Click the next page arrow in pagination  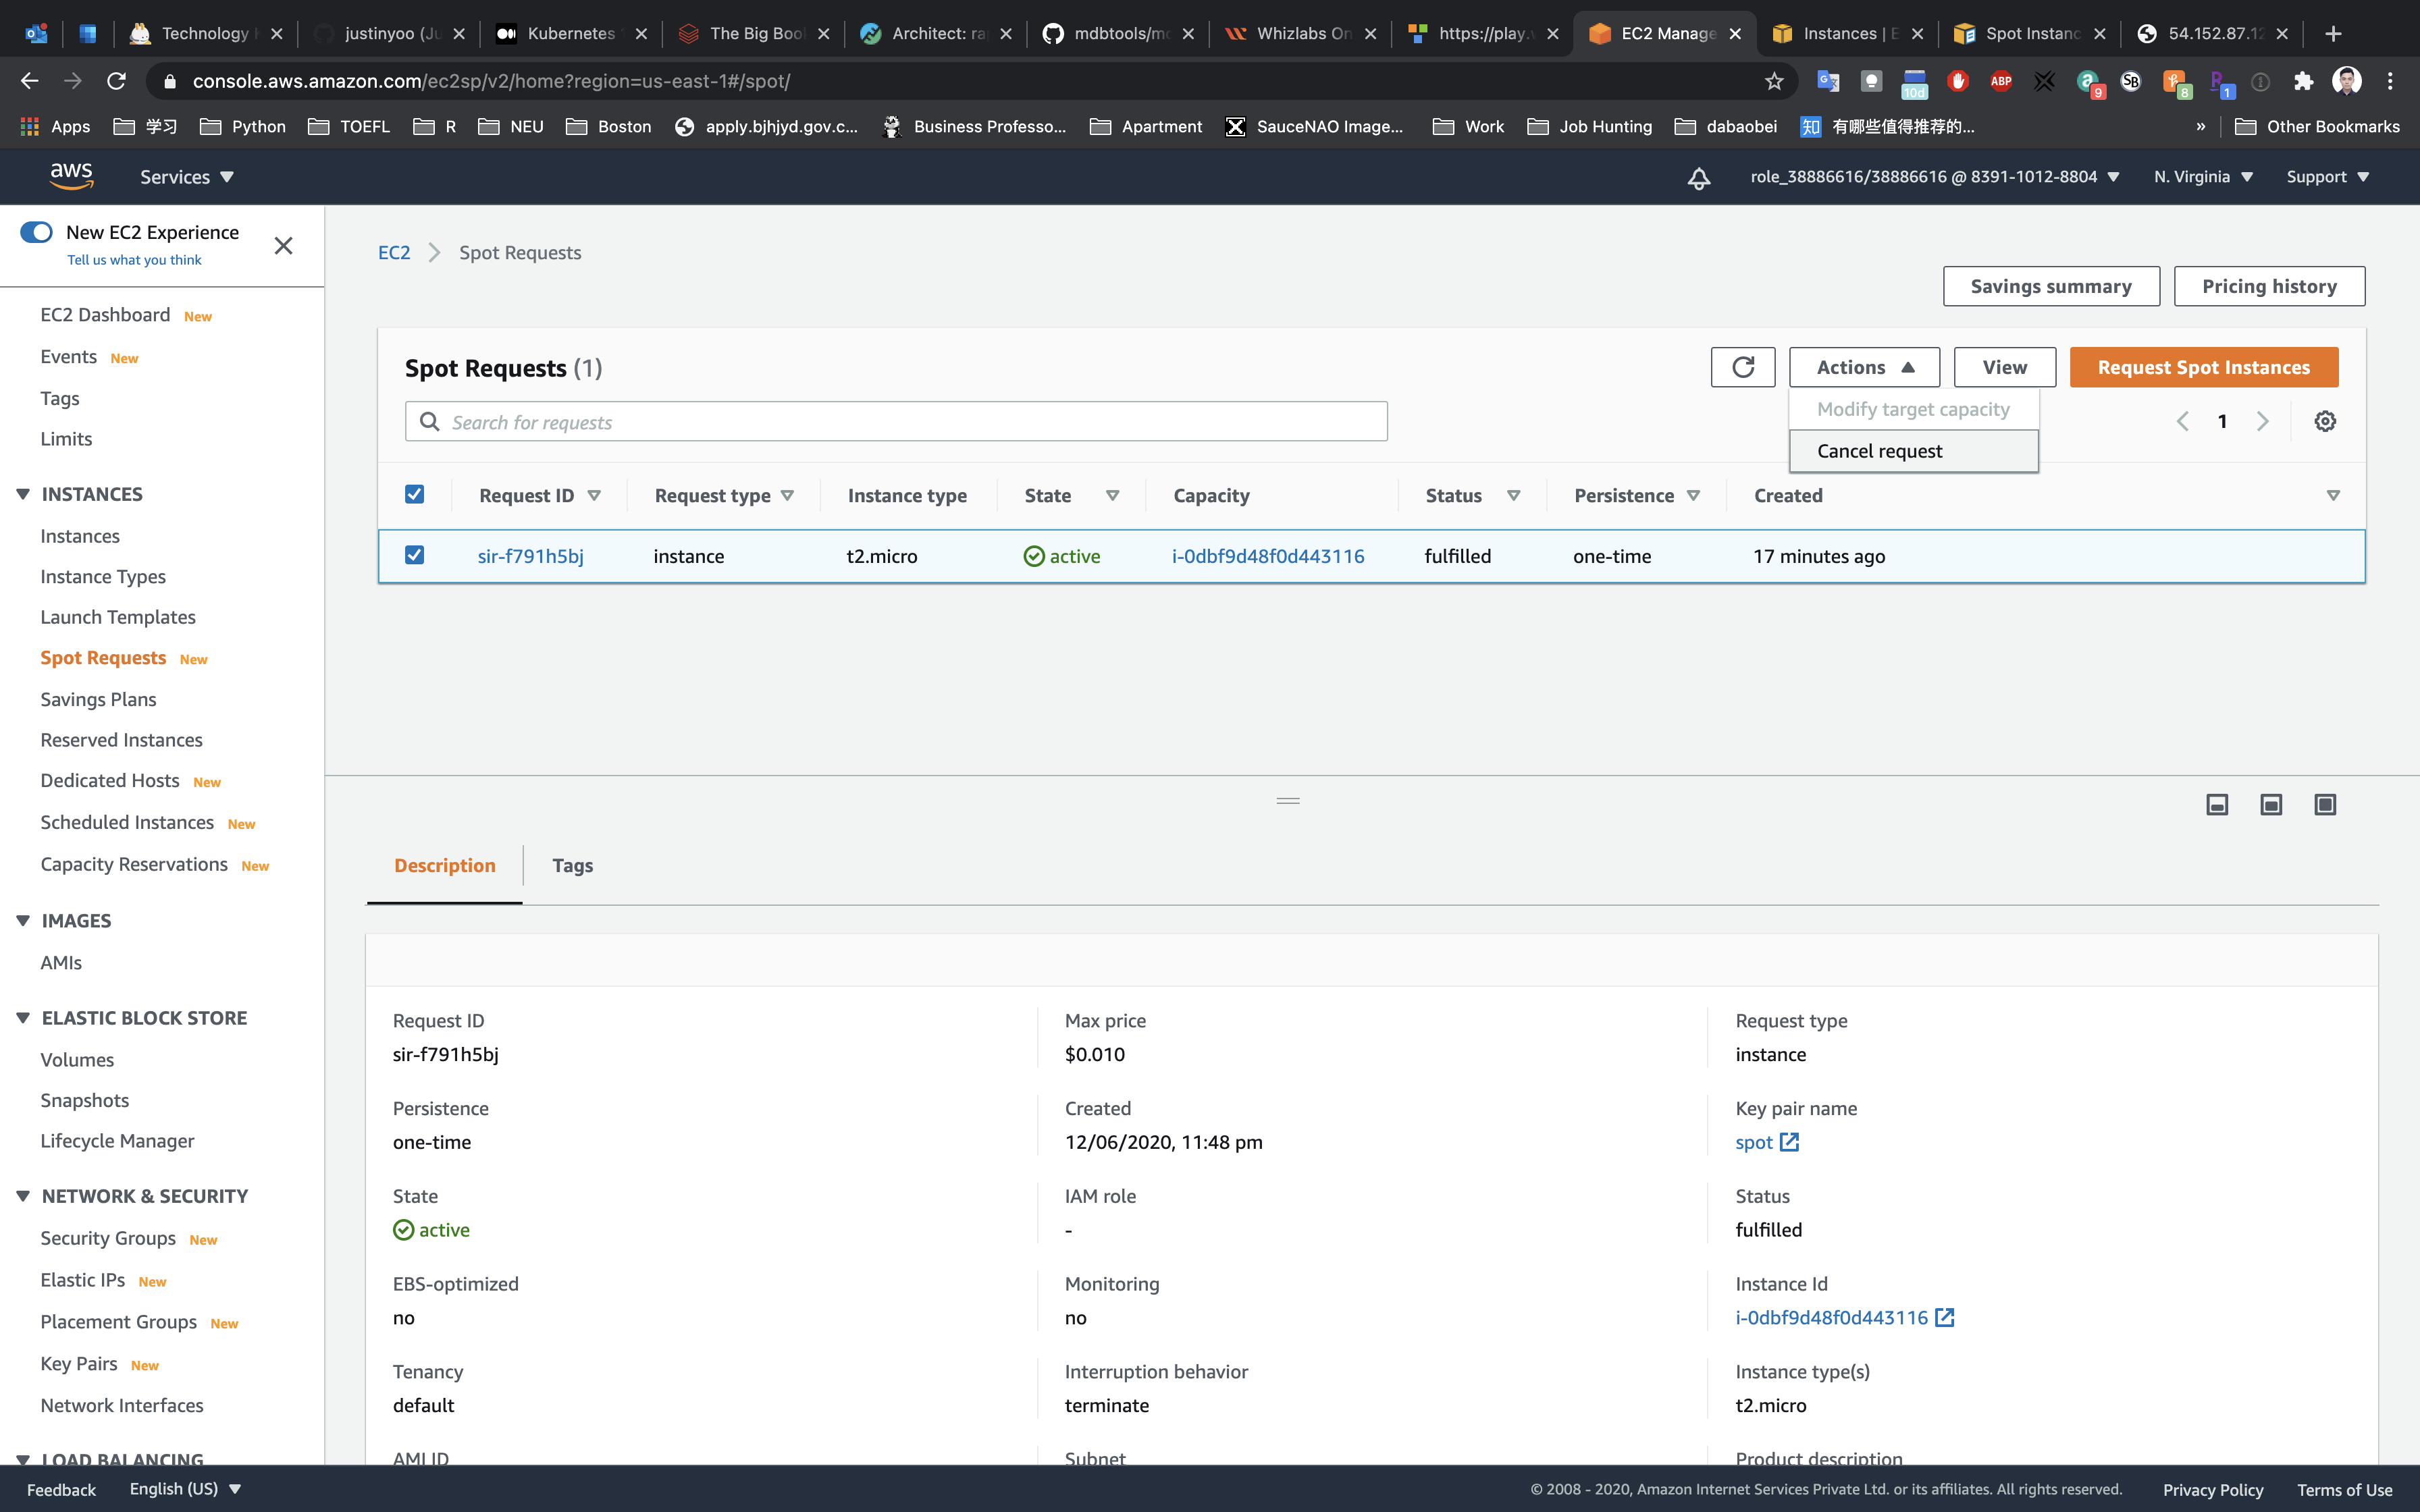click(x=2263, y=421)
